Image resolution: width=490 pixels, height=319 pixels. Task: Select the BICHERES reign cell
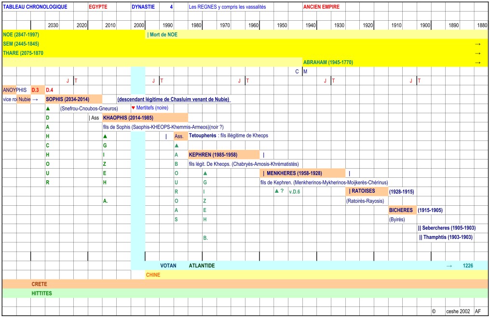[x=402, y=210]
